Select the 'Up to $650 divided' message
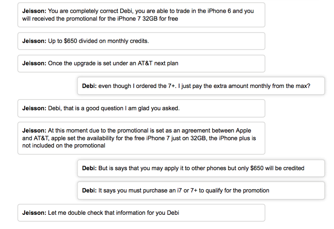Screen dimensions: 334x229 tap(141, 41)
